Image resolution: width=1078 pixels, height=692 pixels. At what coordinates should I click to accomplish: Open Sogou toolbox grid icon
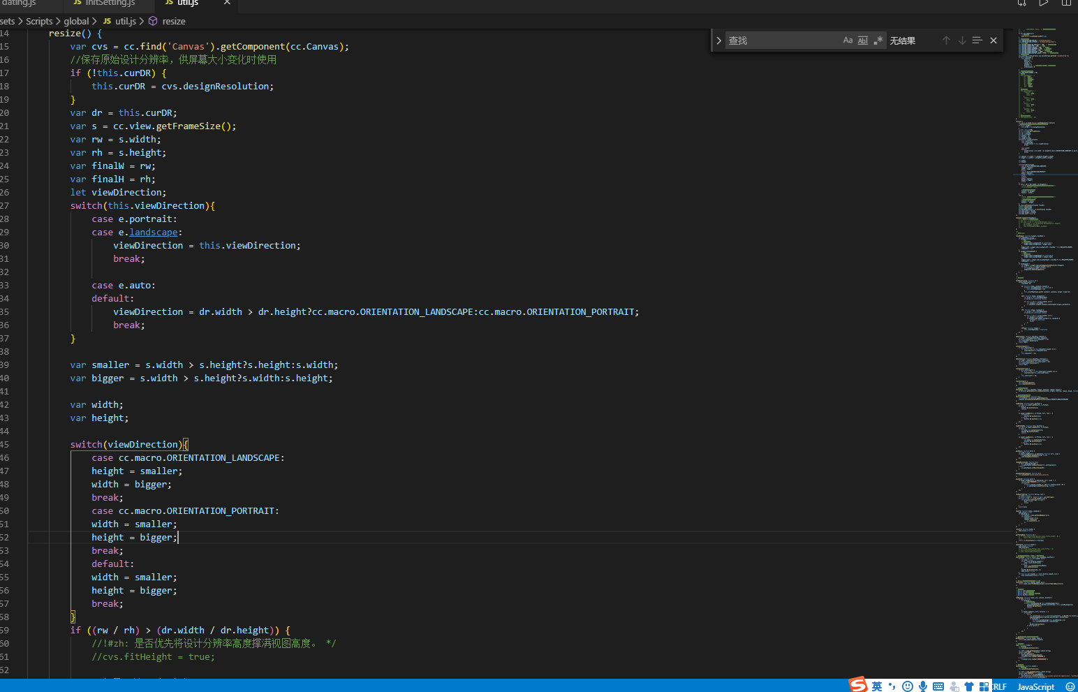click(984, 686)
